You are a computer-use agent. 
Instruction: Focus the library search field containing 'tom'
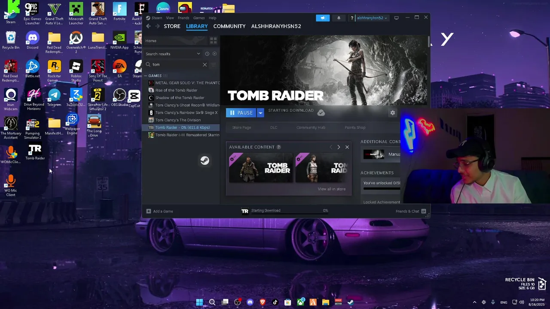(x=176, y=64)
